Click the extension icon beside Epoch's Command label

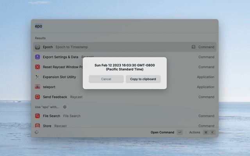click(x=193, y=47)
